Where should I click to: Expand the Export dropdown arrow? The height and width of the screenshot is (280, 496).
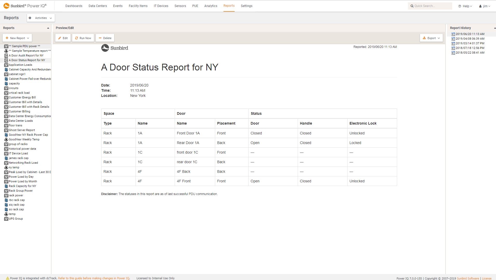coord(438,38)
